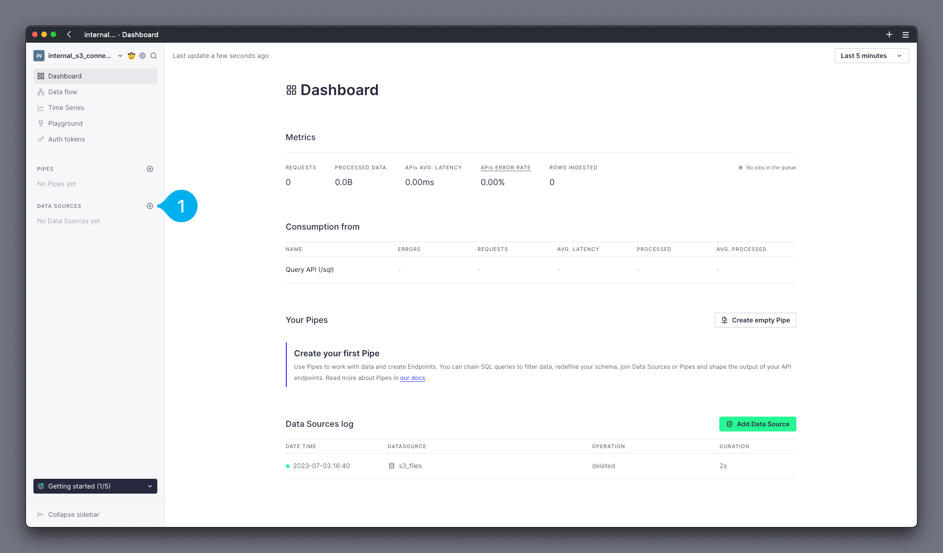
Task: Click the IN workspace badge
Action: coord(39,56)
